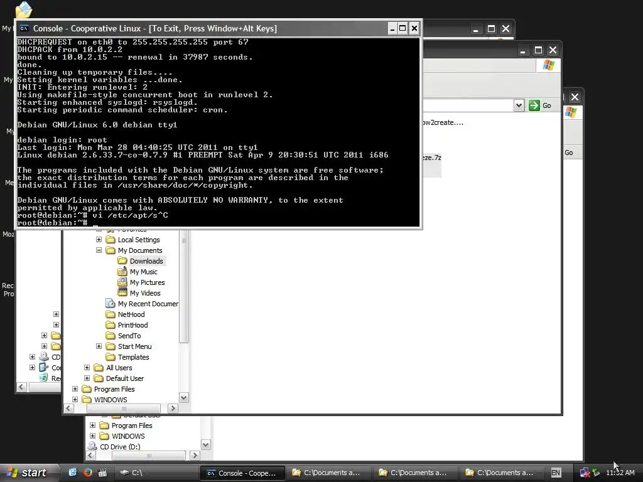The width and height of the screenshot is (643, 482).
Task: Switch to the C:\ taskbar button
Action: point(156,473)
